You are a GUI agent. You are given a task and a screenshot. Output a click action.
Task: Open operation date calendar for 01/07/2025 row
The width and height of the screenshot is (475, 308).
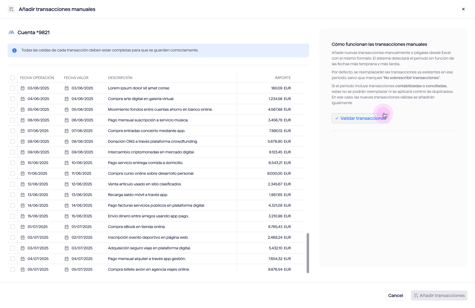tap(23, 227)
